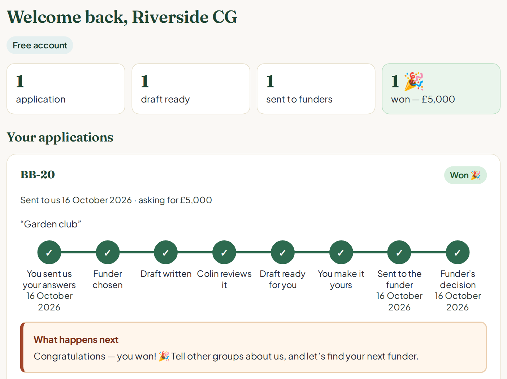
Task: Click the BB-20 application title
Action: click(38, 175)
